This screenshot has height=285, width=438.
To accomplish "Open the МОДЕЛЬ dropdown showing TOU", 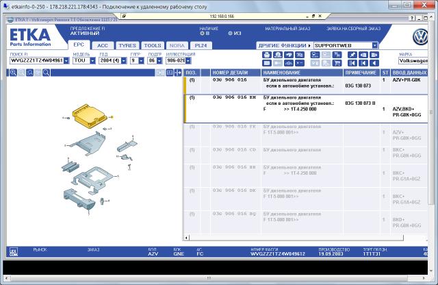I will tap(93, 61).
